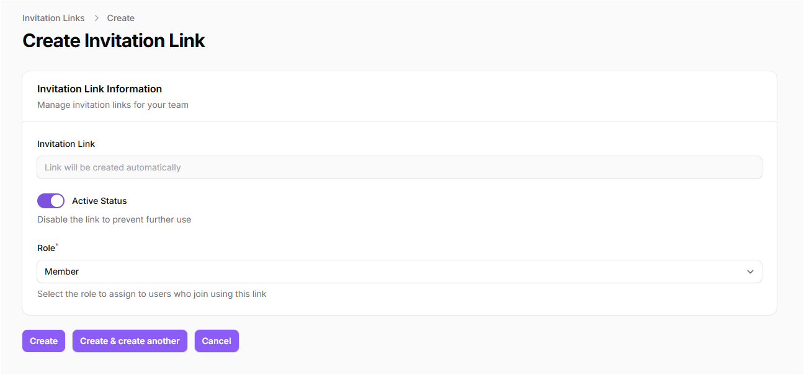
Task: Click the 'Disable the link' helper text
Action: pos(114,219)
